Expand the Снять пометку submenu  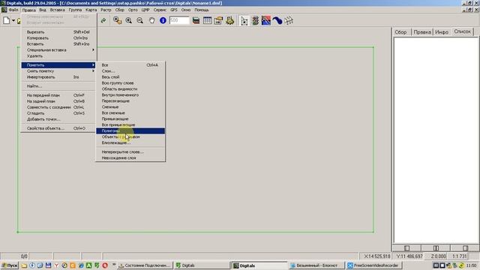[58, 71]
